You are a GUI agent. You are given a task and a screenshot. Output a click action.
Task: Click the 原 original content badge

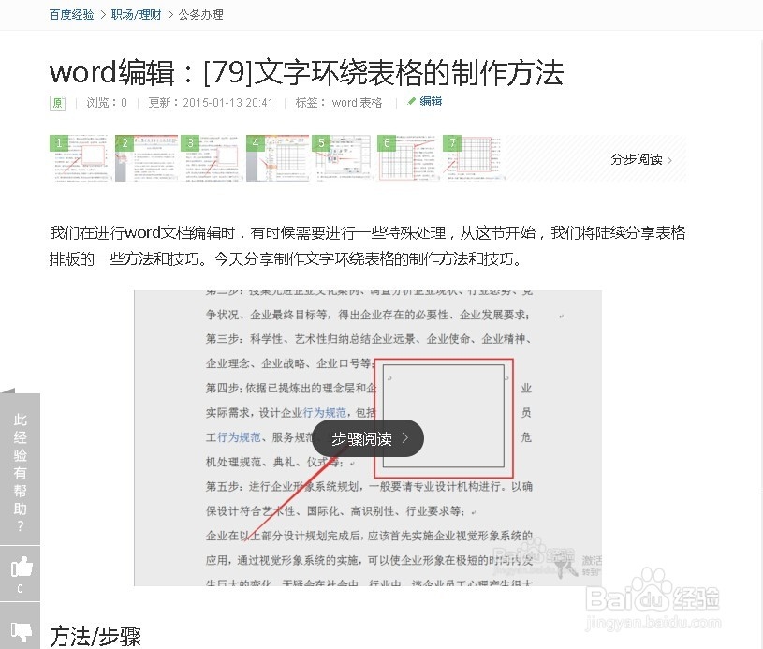(57, 101)
